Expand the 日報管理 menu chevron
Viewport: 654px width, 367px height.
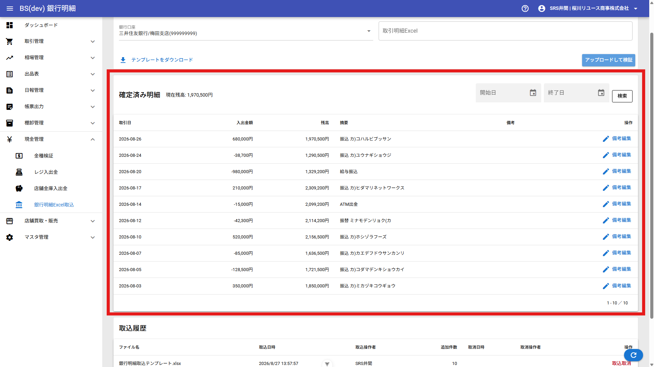[93, 90]
